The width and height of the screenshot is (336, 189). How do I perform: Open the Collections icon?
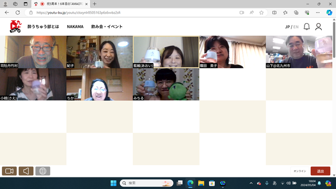click(x=296, y=13)
